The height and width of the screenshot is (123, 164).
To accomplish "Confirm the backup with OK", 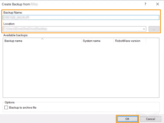I will click(127, 119).
